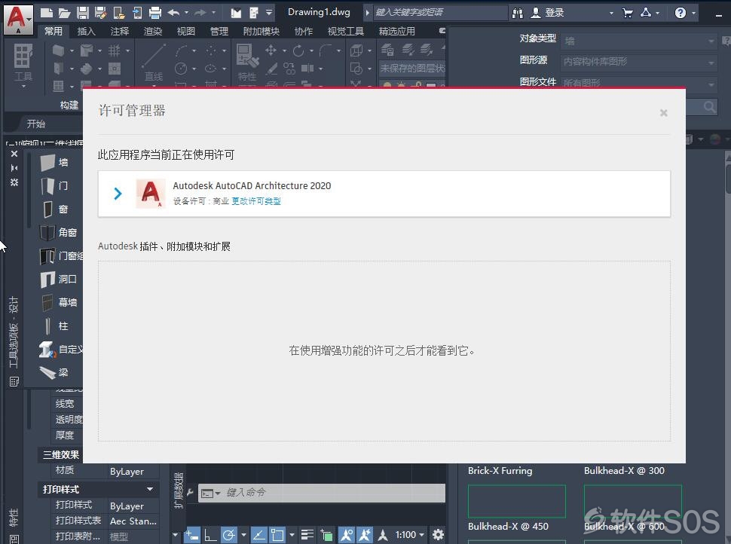Image resolution: width=731 pixels, height=544 pixels.
Task: Open the Undo history dropdown arrow
Action: tap(186, 13)
